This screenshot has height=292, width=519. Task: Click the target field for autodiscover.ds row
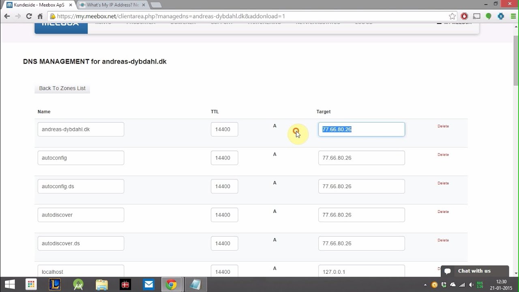tap(361, 243)
